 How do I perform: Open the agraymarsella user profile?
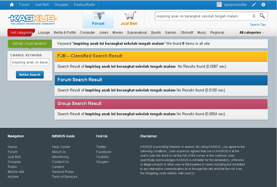[235, 5]
